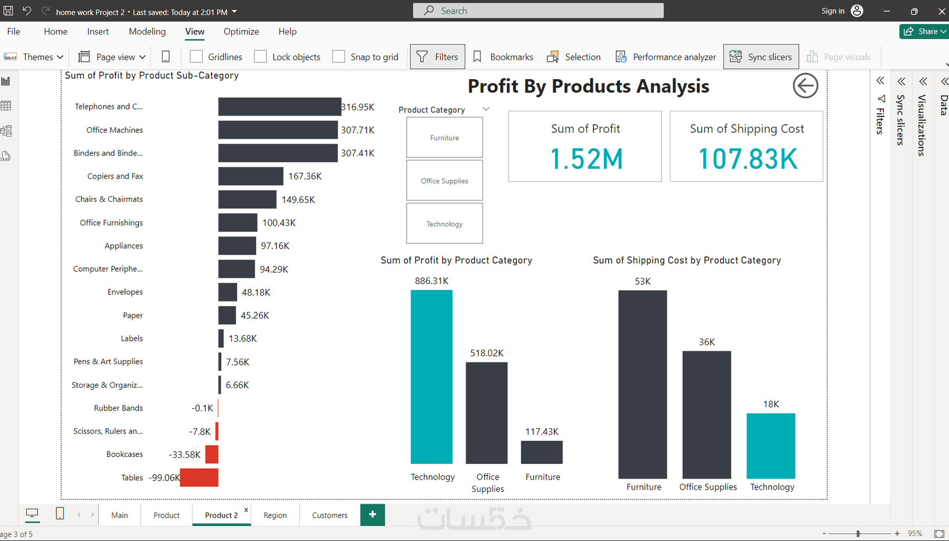Click the Modeling ribbon tab
949x541 pixels.
pos(147,31)
